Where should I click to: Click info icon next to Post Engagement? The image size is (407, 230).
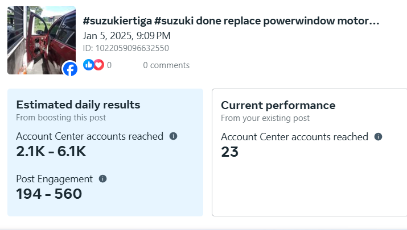[103, 178]
